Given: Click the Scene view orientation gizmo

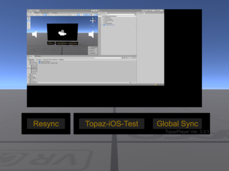Looking at the screenshot, I should 93,21.
